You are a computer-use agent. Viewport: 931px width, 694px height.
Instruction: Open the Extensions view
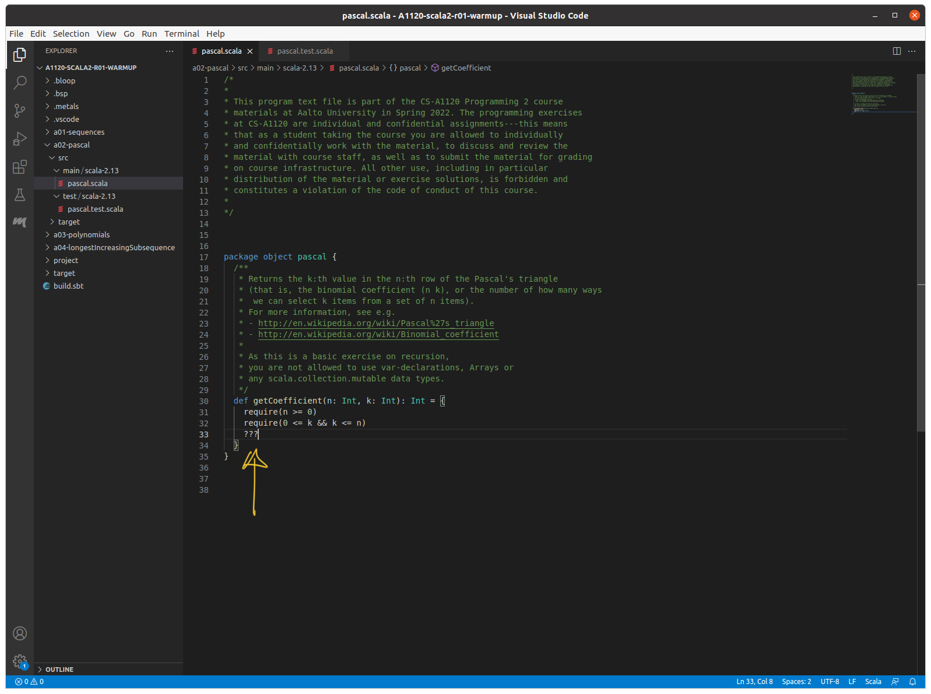(x=20, y=167)
